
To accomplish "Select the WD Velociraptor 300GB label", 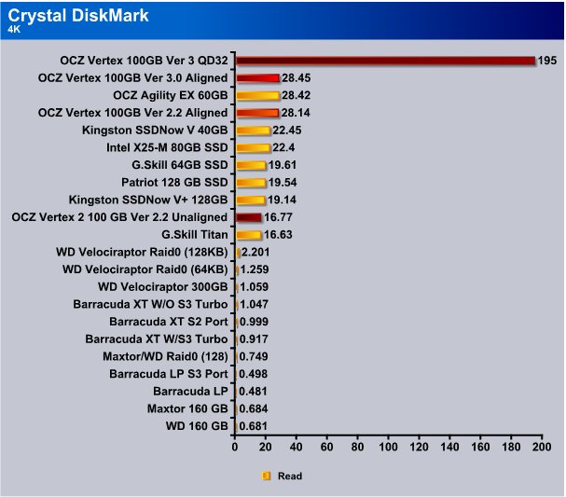I will point(163,286).
